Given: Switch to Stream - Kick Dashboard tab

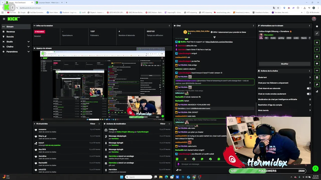Looking at the screenshot, I should pos(19,2).
